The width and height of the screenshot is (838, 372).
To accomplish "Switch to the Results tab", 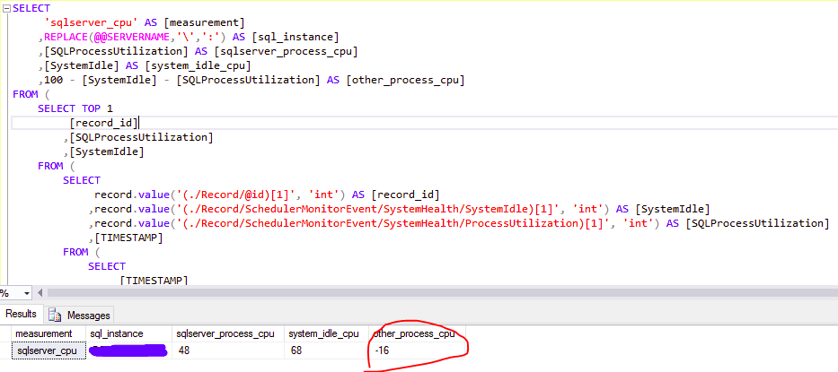I will point(21,314).
